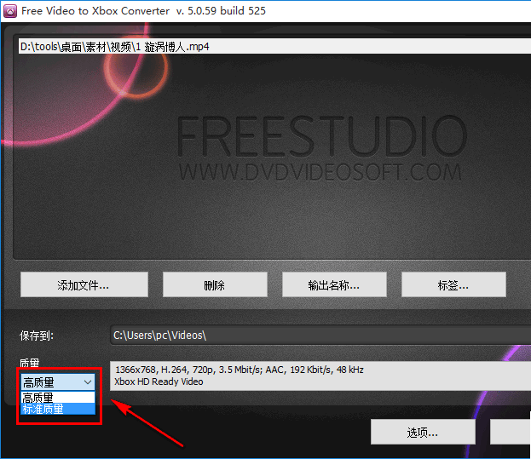Open the 标签... dialog
This screenshot has width=531, height=459.
click(453, 284)
